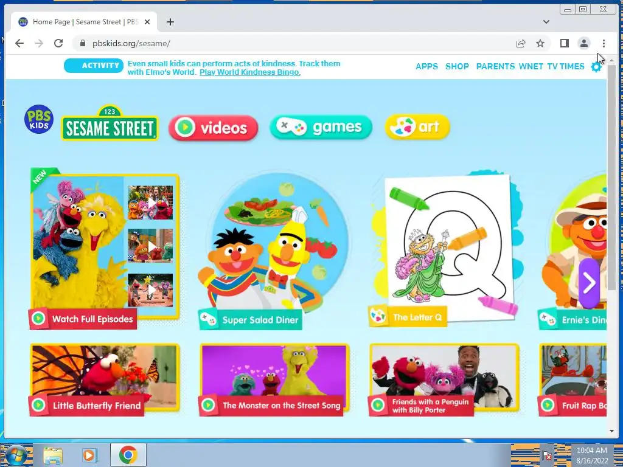The image size is (623, 467).
Task: Play Friends with a Penguin video
Action: (x=445, y=377)
